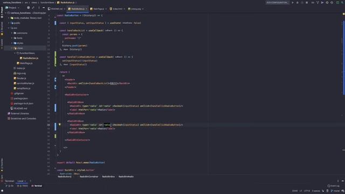Click the yellow intention light bulb icon
This screenshot has width=345, height=194.
[60, 124]
